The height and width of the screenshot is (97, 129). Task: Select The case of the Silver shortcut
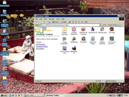pyautogui.click(x=112, y=40)
